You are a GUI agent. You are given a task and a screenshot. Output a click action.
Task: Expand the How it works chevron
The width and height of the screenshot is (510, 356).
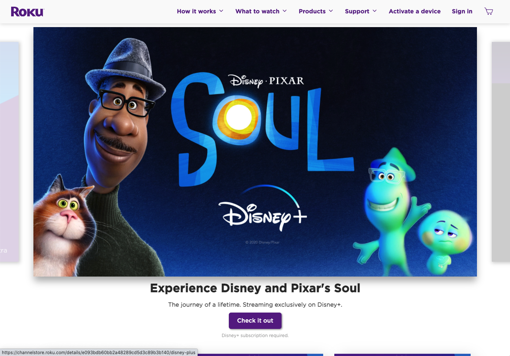(x=221, y=11)
